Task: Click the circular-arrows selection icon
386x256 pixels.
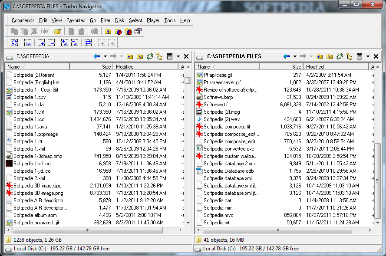Action: tap(14, 43)
